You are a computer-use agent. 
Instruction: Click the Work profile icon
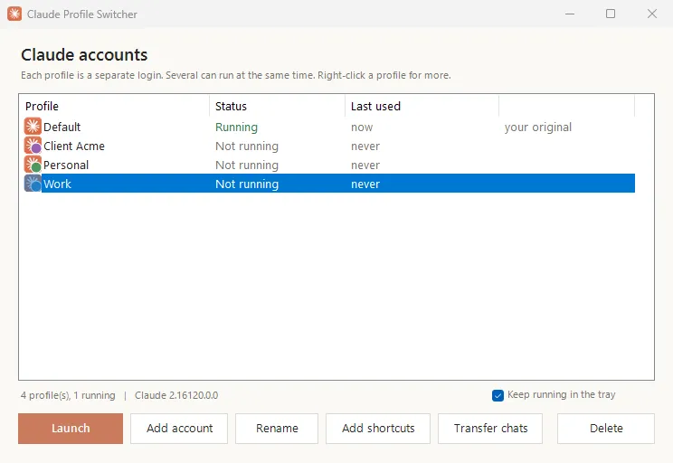click(x=33, y=184)
